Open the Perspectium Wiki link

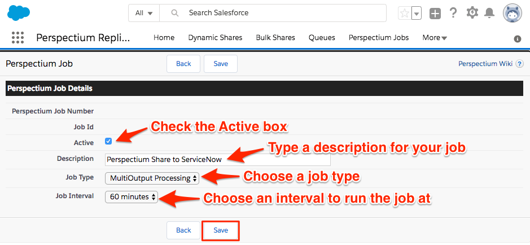(x=485, y=64)
